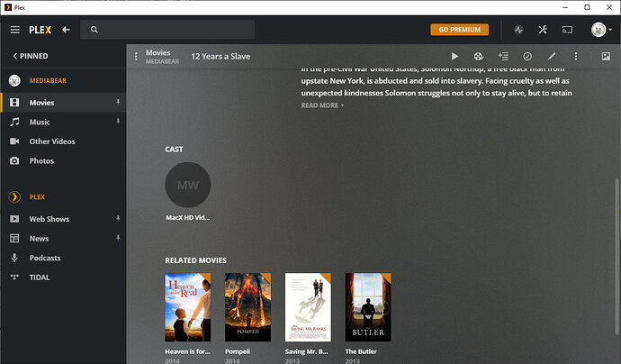Click the orange PLEX chevron icon
Viewport: 621px width, 364px height.
[14, 196]
